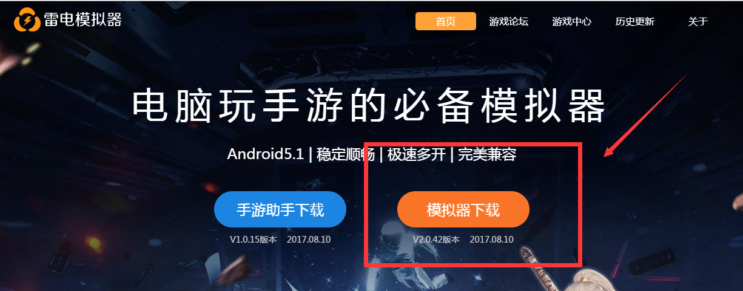The image size is (743, 291).
Task: Click the red arrow pointing toward the download area
Action: [647, 115]
